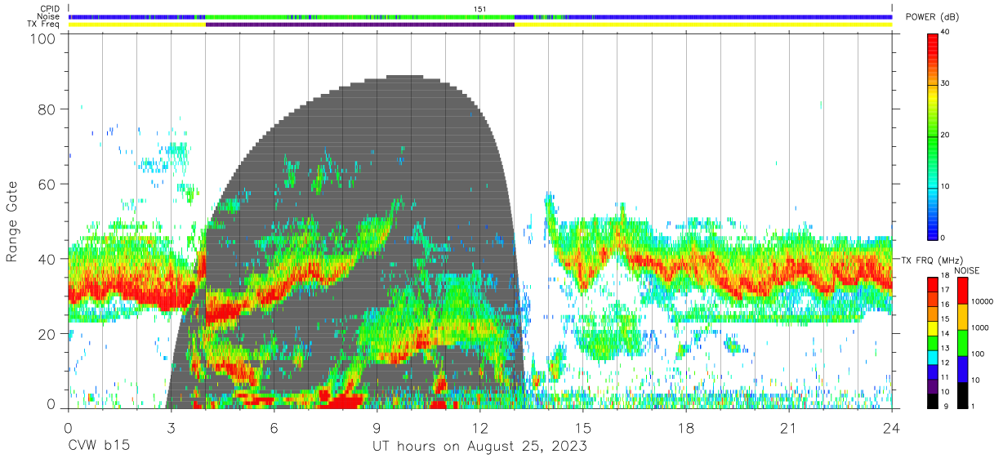Click the 9 hour tick on UT axis
The height and width of the screenshot is (463, 1003).
(x=377, y=428)
